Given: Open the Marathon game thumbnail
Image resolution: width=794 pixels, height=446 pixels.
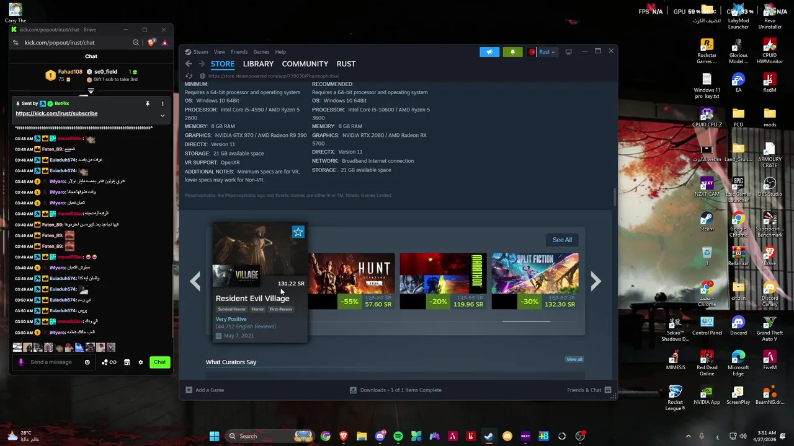Looking at the screenshot, I should tap(443, 273).
